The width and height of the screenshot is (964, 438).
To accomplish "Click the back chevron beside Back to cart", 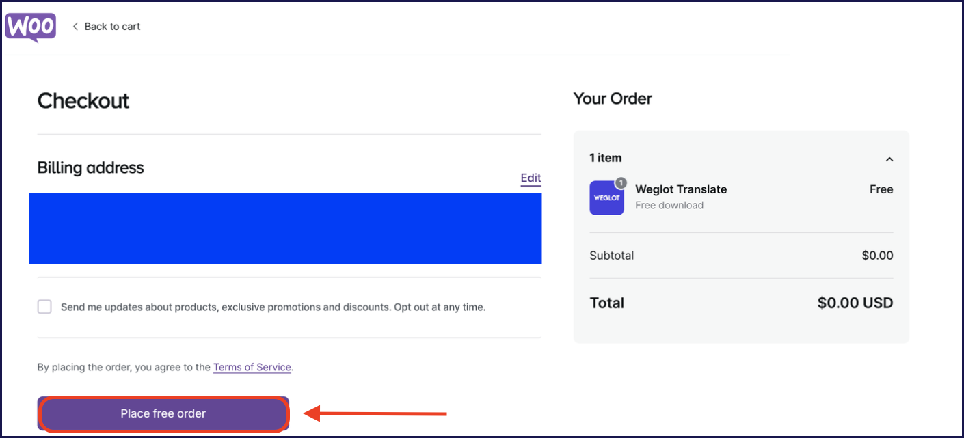I will [x=76, y=26].
